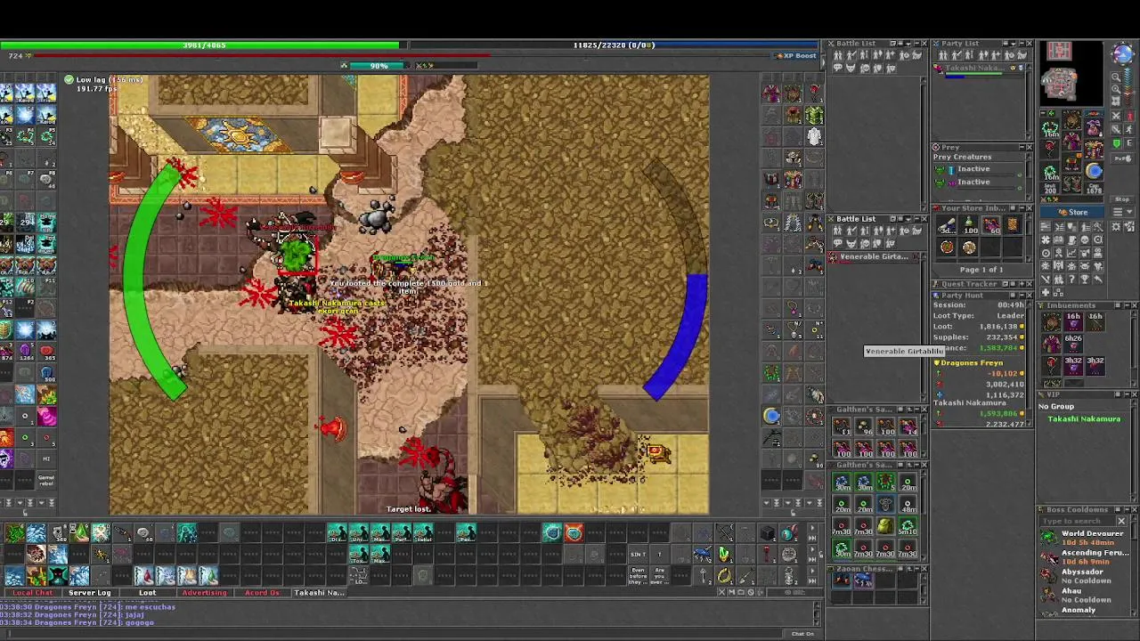Click the minimap compass rose
This screenshot has height=641, width=1140.
(x=1123, y=53)
